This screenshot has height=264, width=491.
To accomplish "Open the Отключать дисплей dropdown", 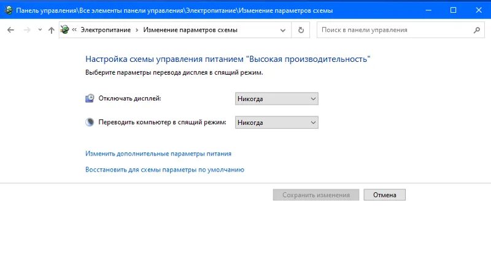I will [x=277, y=99].
